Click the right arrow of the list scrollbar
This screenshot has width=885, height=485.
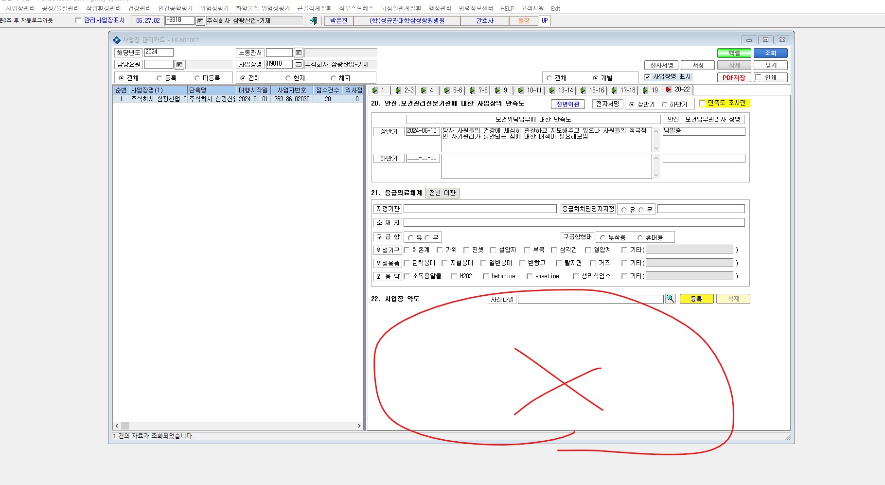[359, 426]
